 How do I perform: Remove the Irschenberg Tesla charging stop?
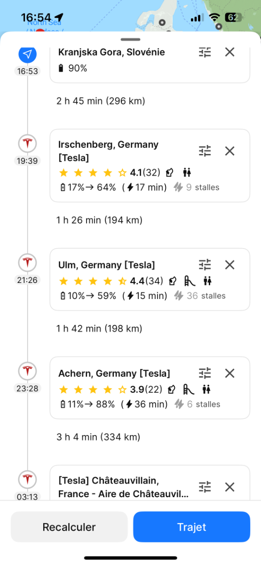coord(229,151)
